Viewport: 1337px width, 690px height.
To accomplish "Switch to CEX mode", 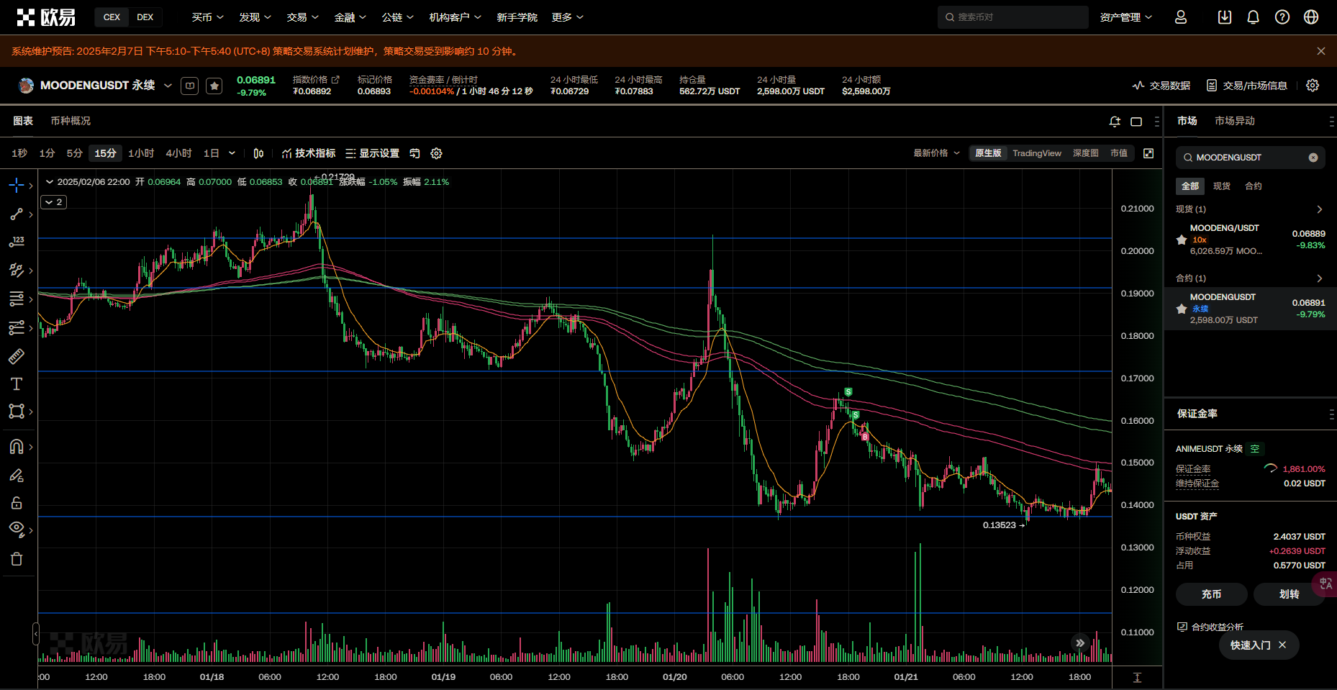I will [112, 17].
